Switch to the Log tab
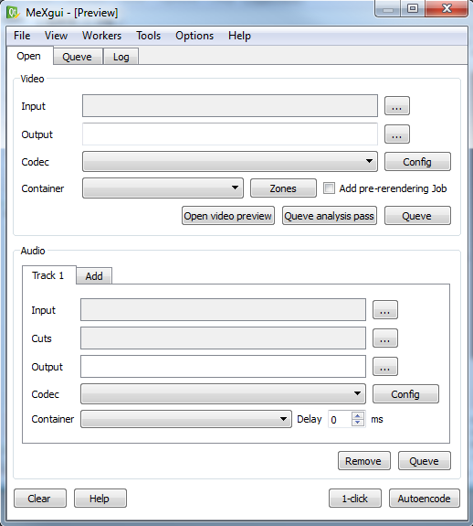The image size is (473, 526). point(121,57)
